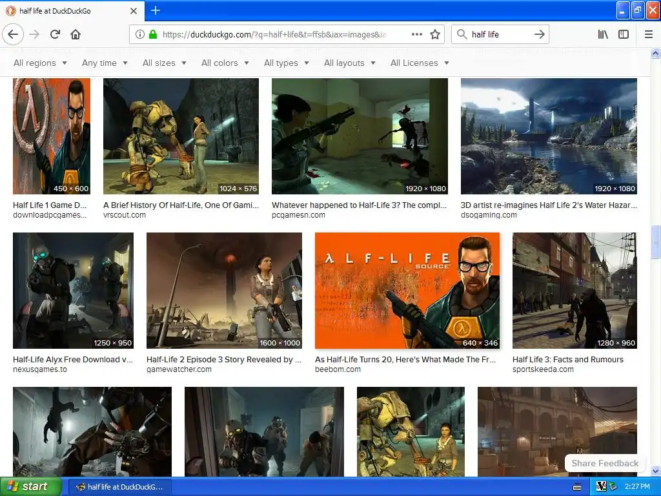Click the vrscout.com source text
The height and width of the screenshot is (496, 661).
125,214
